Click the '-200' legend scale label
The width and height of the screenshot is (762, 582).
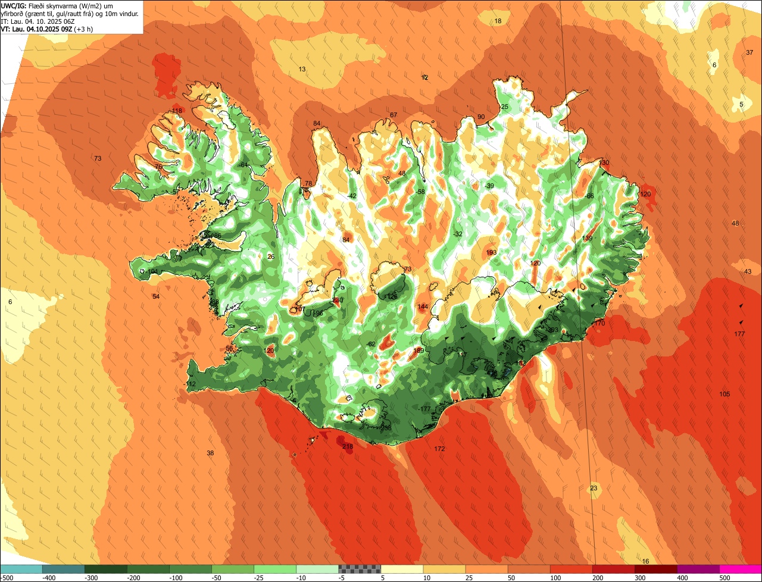pos(133,578)
